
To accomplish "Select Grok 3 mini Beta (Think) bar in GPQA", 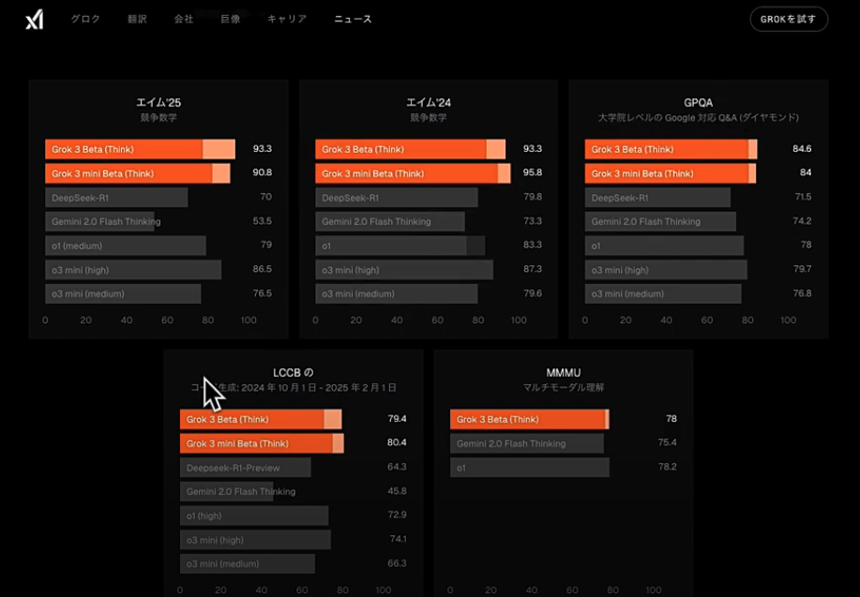I will point(671,173).
